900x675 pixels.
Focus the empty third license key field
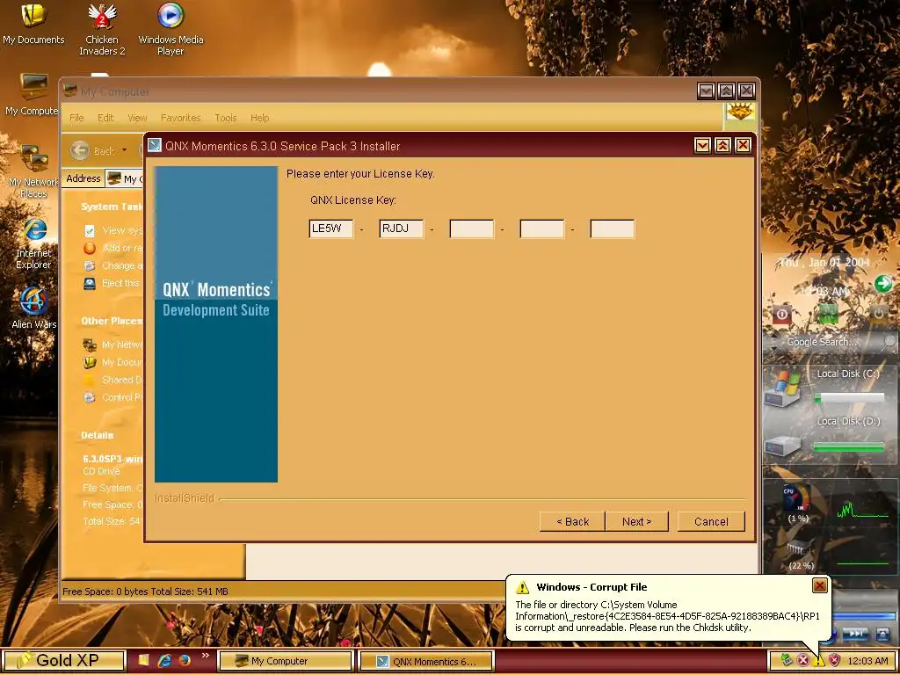tap(471, 229)
